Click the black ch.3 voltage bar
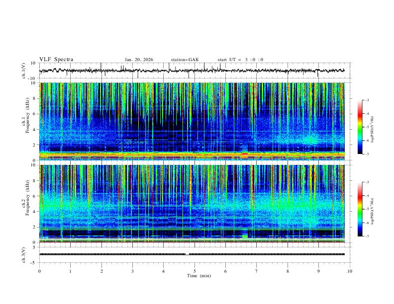394x304 pixels. click(x=192, y=254)
